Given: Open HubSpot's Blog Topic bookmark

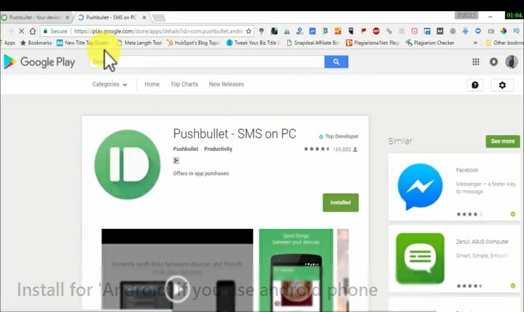Looking at the screenshot, I should (x=194, y=43).
